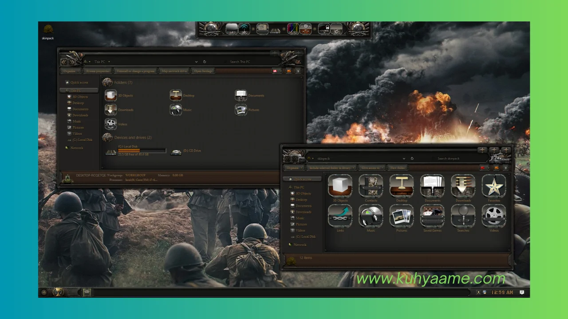Viewport: 568px width, 319px height.
Task: Select Quick access in This PC sidebar
Action: click(x=76, y=82)
